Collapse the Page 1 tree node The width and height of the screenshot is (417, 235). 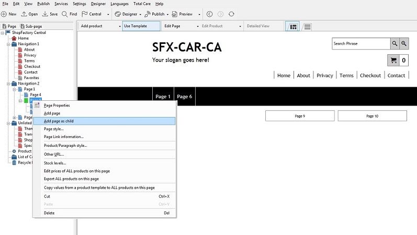pyautogui.click(x=14, y=89)
